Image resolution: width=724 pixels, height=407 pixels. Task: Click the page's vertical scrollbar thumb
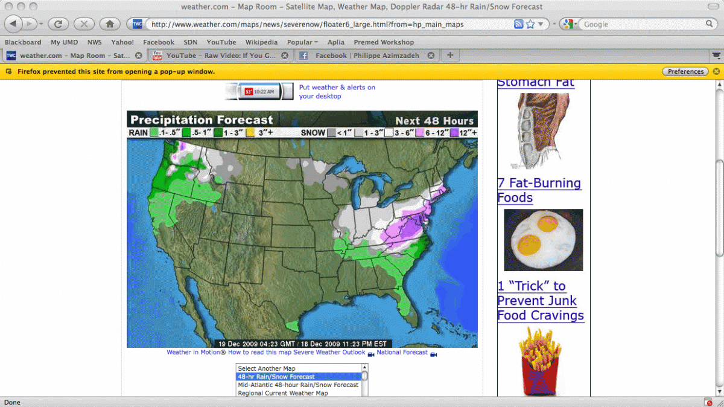point(719,208)
